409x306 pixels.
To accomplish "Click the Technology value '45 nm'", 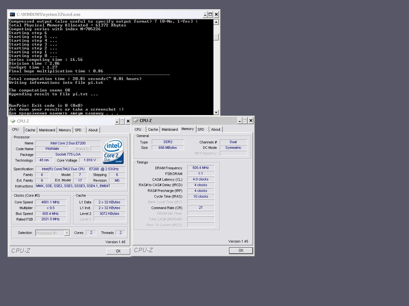I will [44, 160].
